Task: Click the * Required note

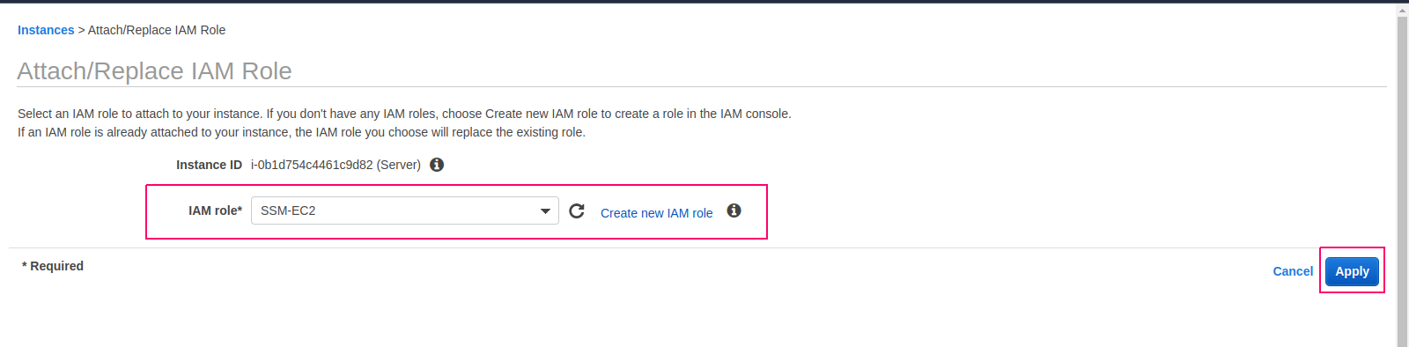Action: pyautogui.click(x=53, y=266)
